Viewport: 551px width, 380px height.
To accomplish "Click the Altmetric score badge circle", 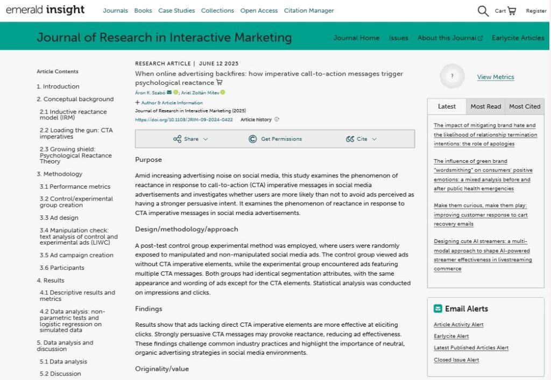I will (452, 76).
